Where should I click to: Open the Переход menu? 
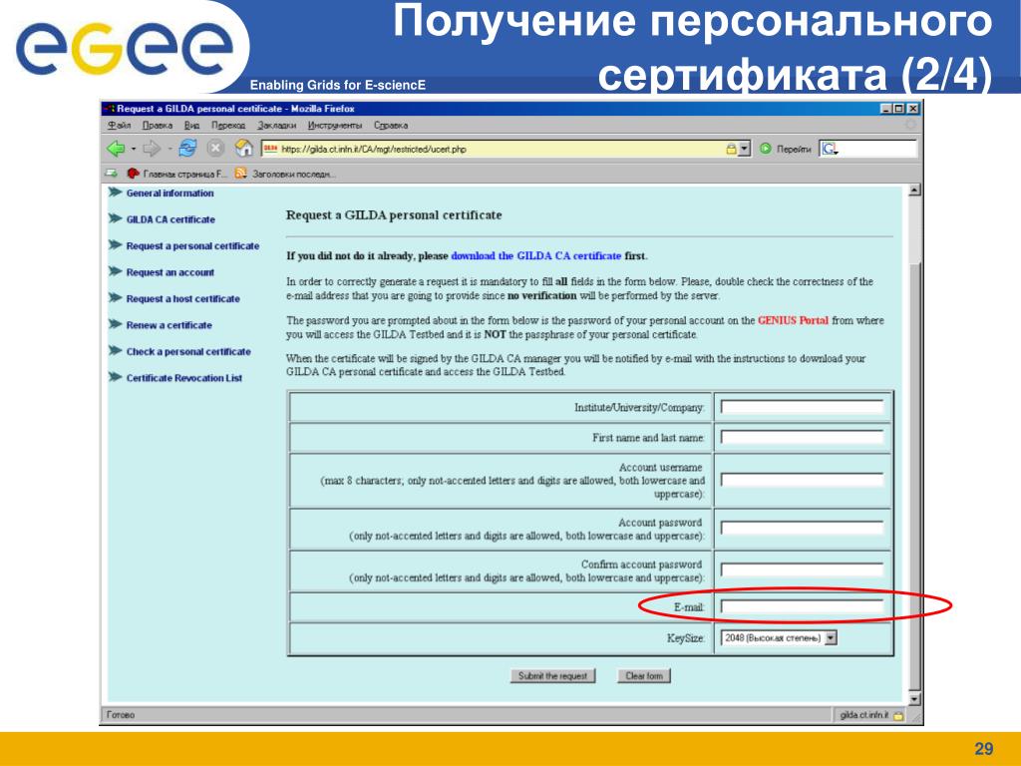tap(228, 125)
